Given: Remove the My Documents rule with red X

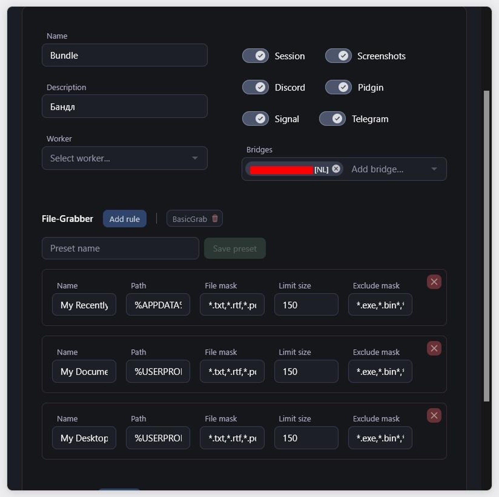Looking at the screenshot, I should point(434,348).
